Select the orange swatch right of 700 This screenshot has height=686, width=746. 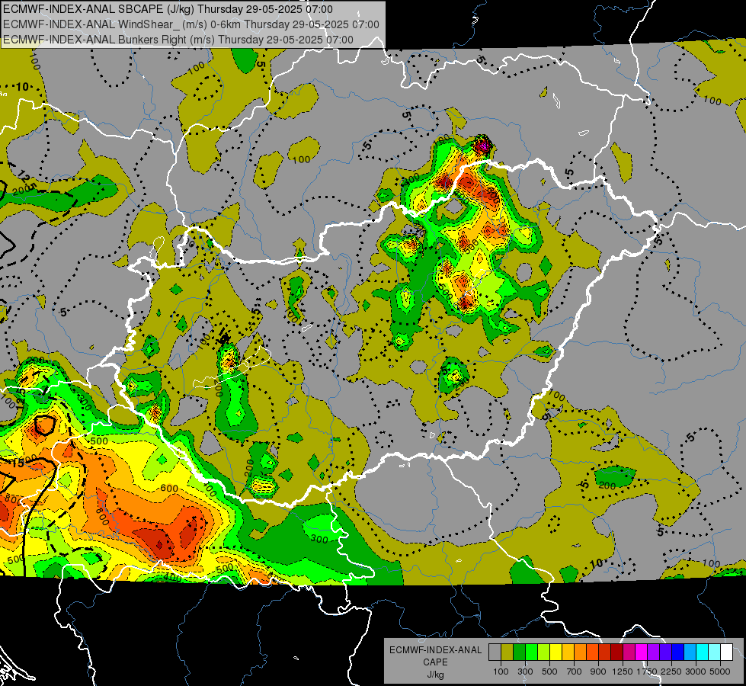580,652
